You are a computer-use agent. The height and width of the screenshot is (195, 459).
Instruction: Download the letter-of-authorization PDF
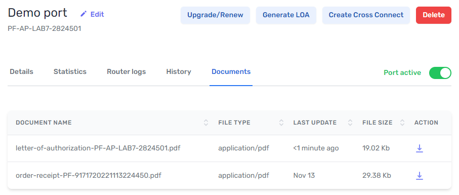pos(420,148)
